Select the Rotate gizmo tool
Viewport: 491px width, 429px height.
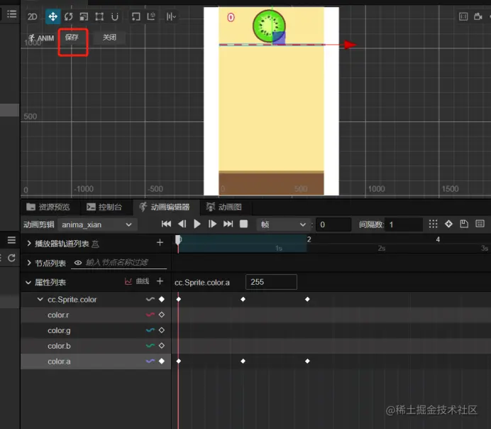[x=68, y=16]
